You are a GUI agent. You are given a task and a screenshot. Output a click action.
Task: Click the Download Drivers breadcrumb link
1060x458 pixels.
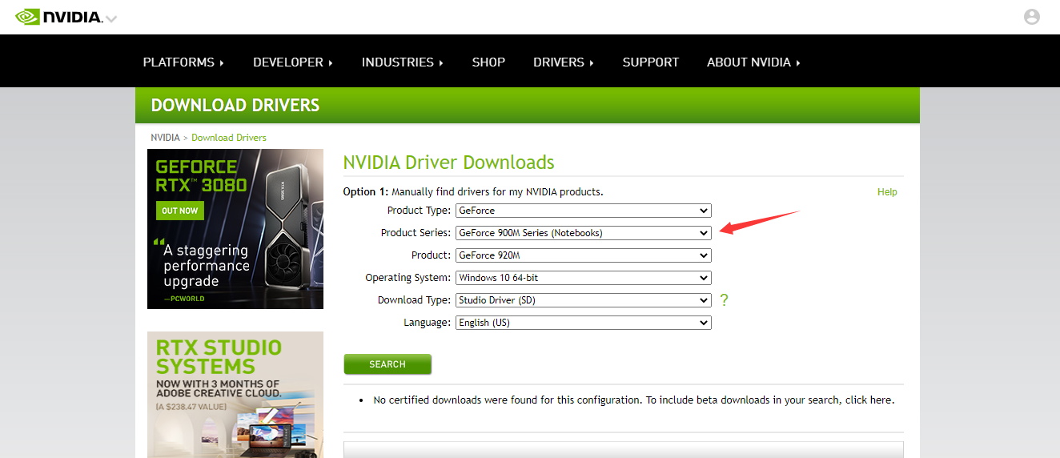coord(229,138)
